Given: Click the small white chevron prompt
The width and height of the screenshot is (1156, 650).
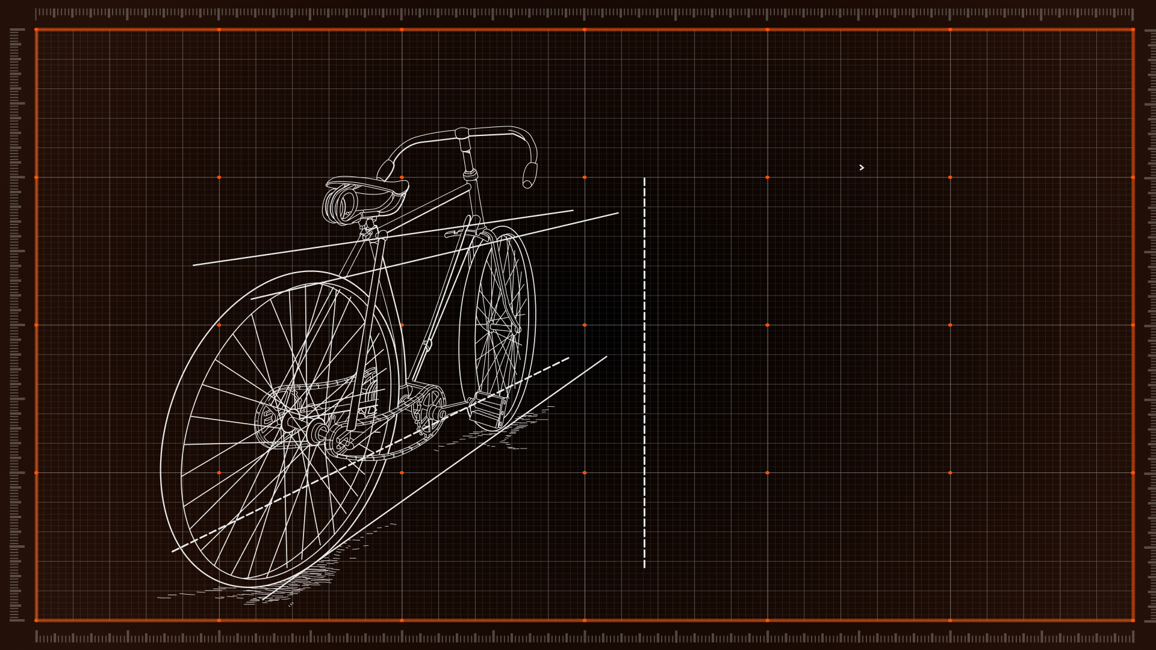Looking at the screenshot, I should (862, 168).
